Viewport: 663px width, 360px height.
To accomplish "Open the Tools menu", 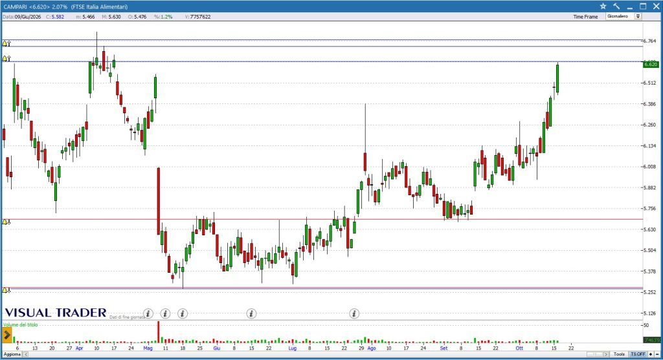I will click(x=619, y=354).
